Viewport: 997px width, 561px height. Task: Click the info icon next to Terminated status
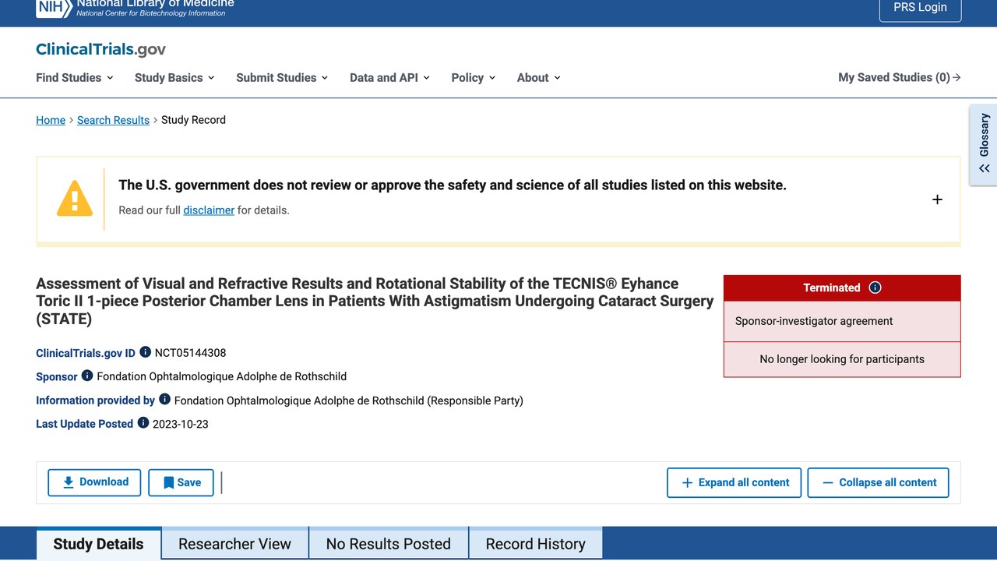pyautogui.click(x=875, y=288)
